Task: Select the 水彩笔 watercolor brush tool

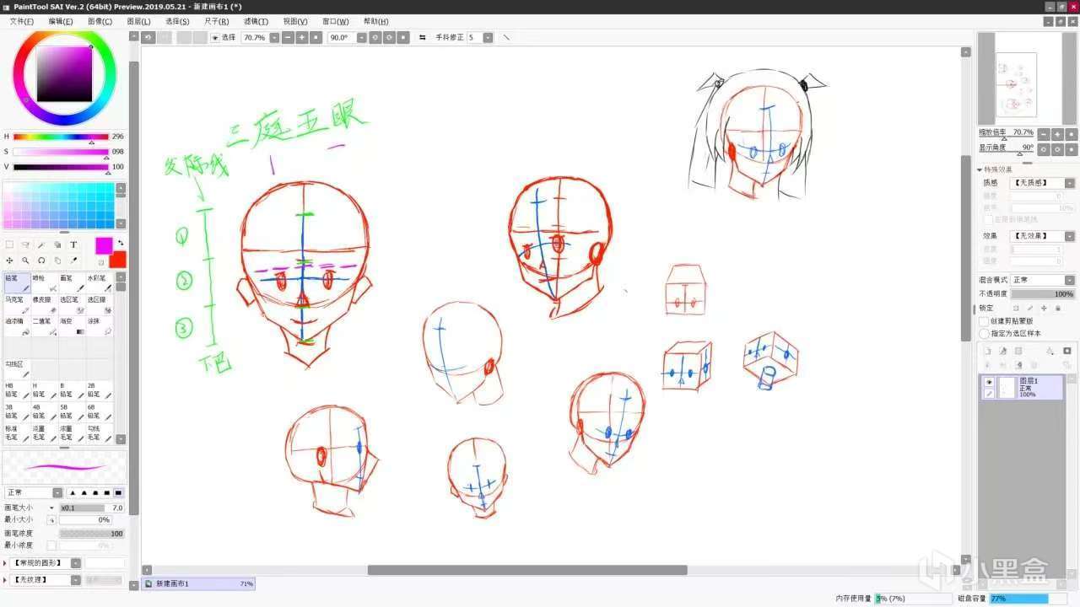Action: [99, 283]
